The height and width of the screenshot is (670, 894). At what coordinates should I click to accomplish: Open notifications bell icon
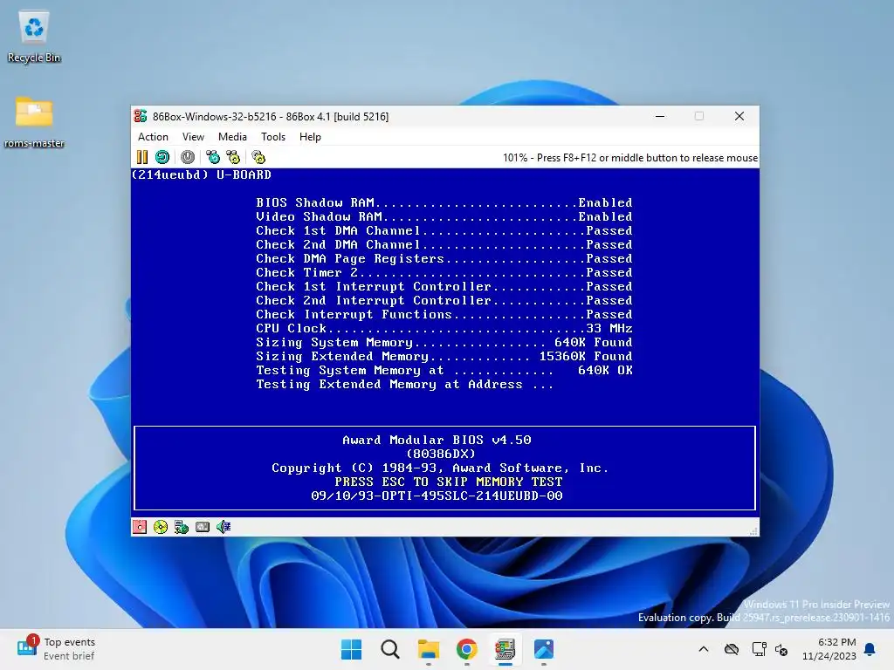(x=870, y=649)
